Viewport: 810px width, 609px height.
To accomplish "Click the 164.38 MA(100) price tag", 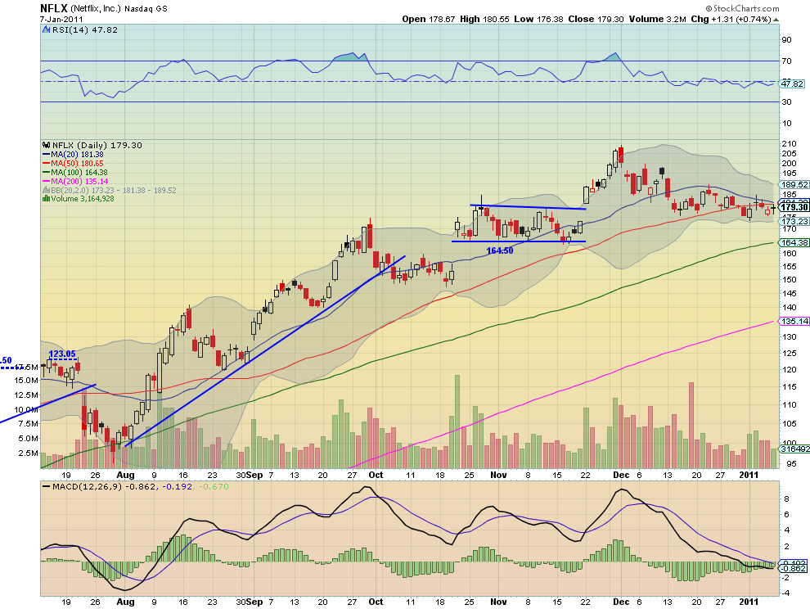I will pyautogui.click(x=794, y=242).
